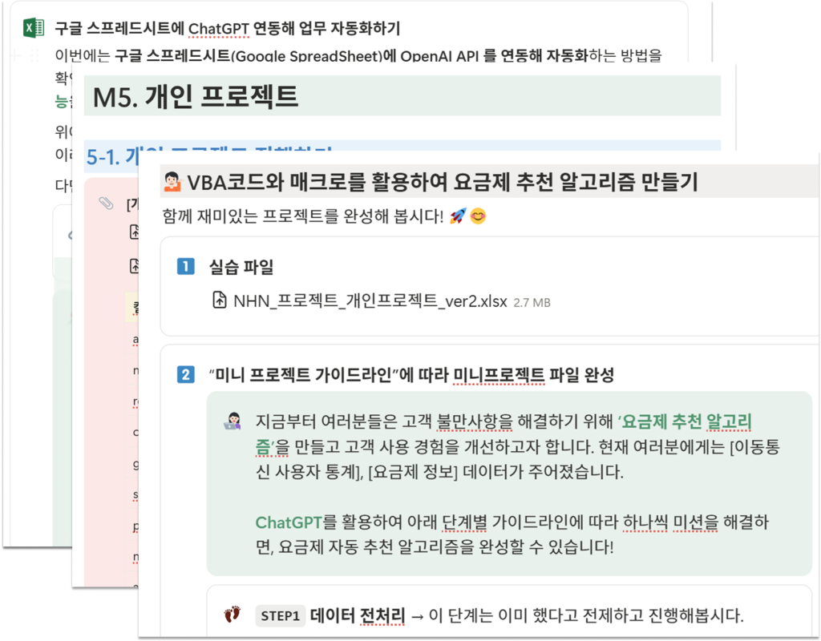
Task: Click the paperclip attachment icon
Action: pyautogui.click(x=107, y=203)
